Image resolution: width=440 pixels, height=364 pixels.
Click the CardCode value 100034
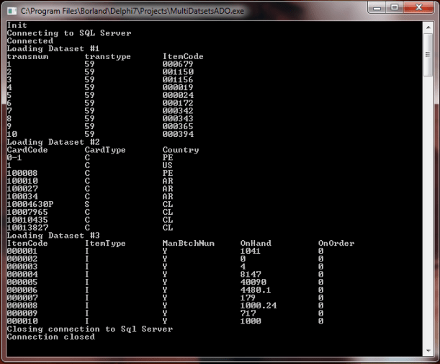point(22,197)
